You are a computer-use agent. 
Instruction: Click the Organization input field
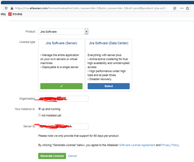point(63,99)
